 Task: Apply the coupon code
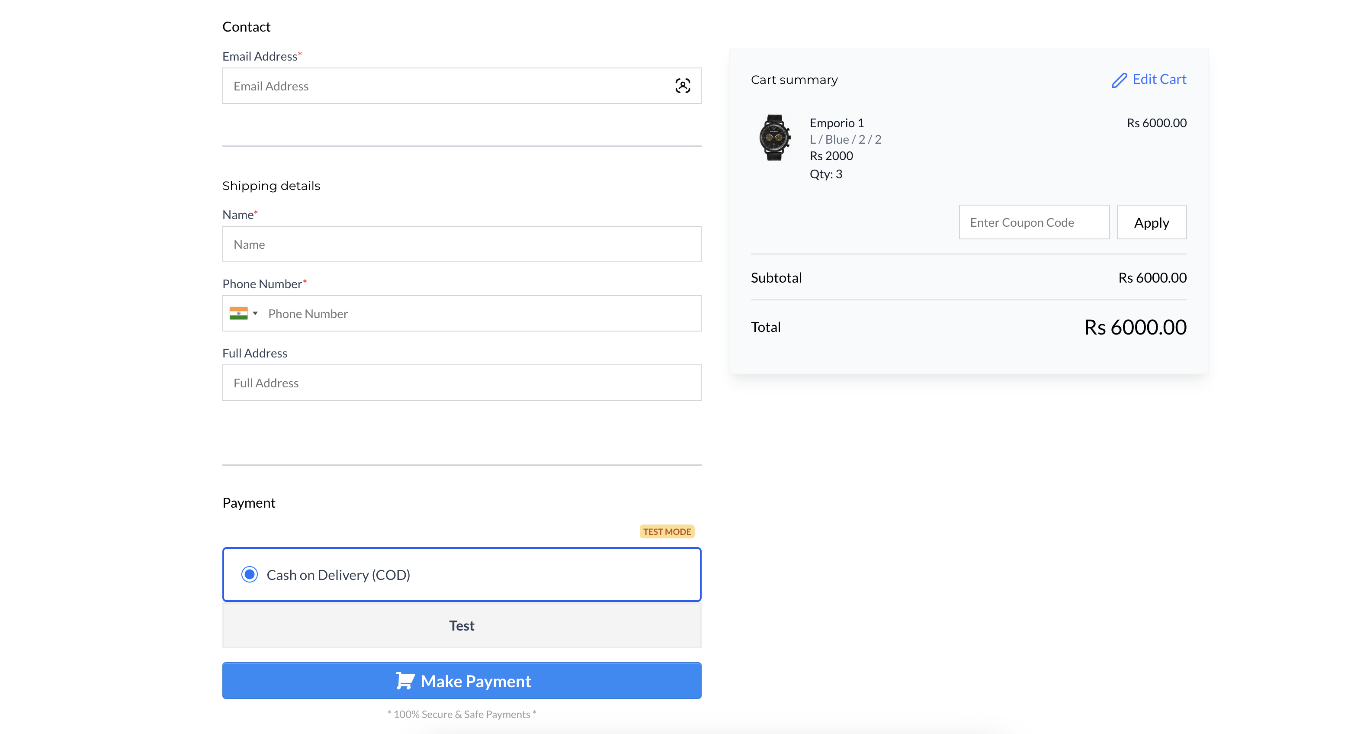tap(1151, 222)
